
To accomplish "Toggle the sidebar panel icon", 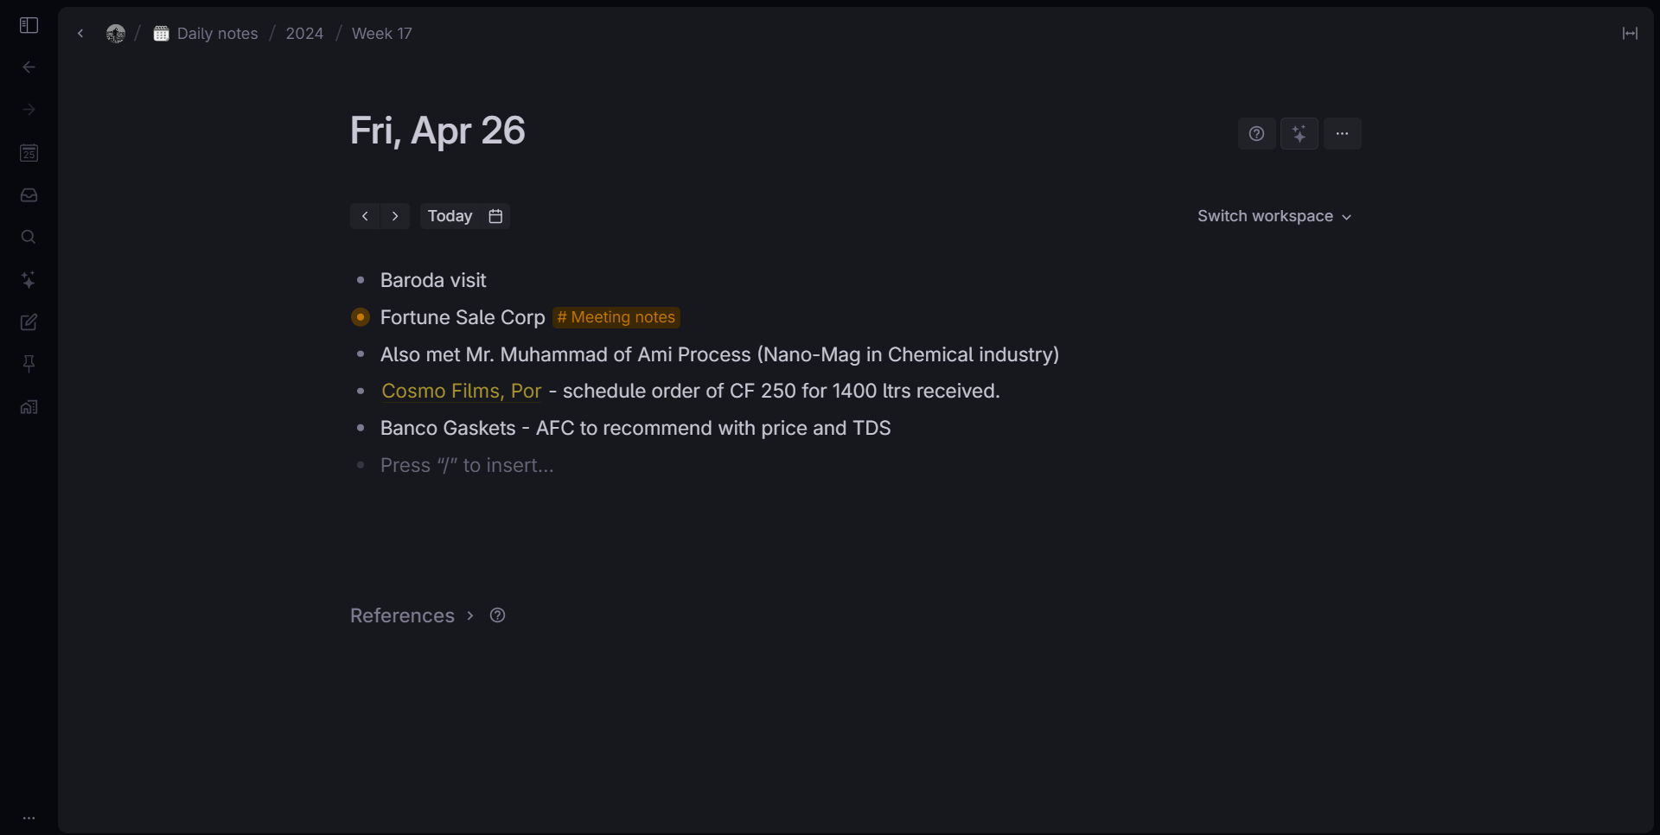I will (x=29, y=25).
